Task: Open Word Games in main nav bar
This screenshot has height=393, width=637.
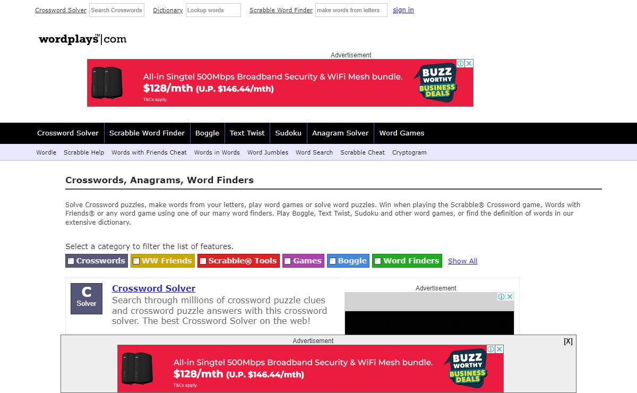Action: tap(402, 133)
